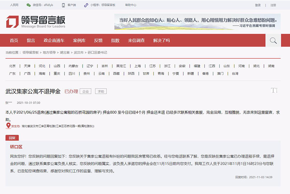Select 北京 from the province list
This screenshot has width=290, height=194.
point(12,66)
